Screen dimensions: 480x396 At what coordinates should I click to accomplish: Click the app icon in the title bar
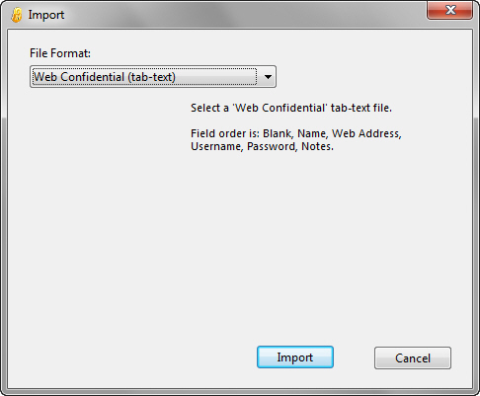point(16,15)
